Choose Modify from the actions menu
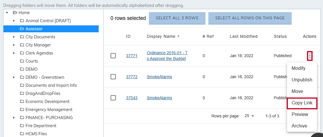 (302, 68)
